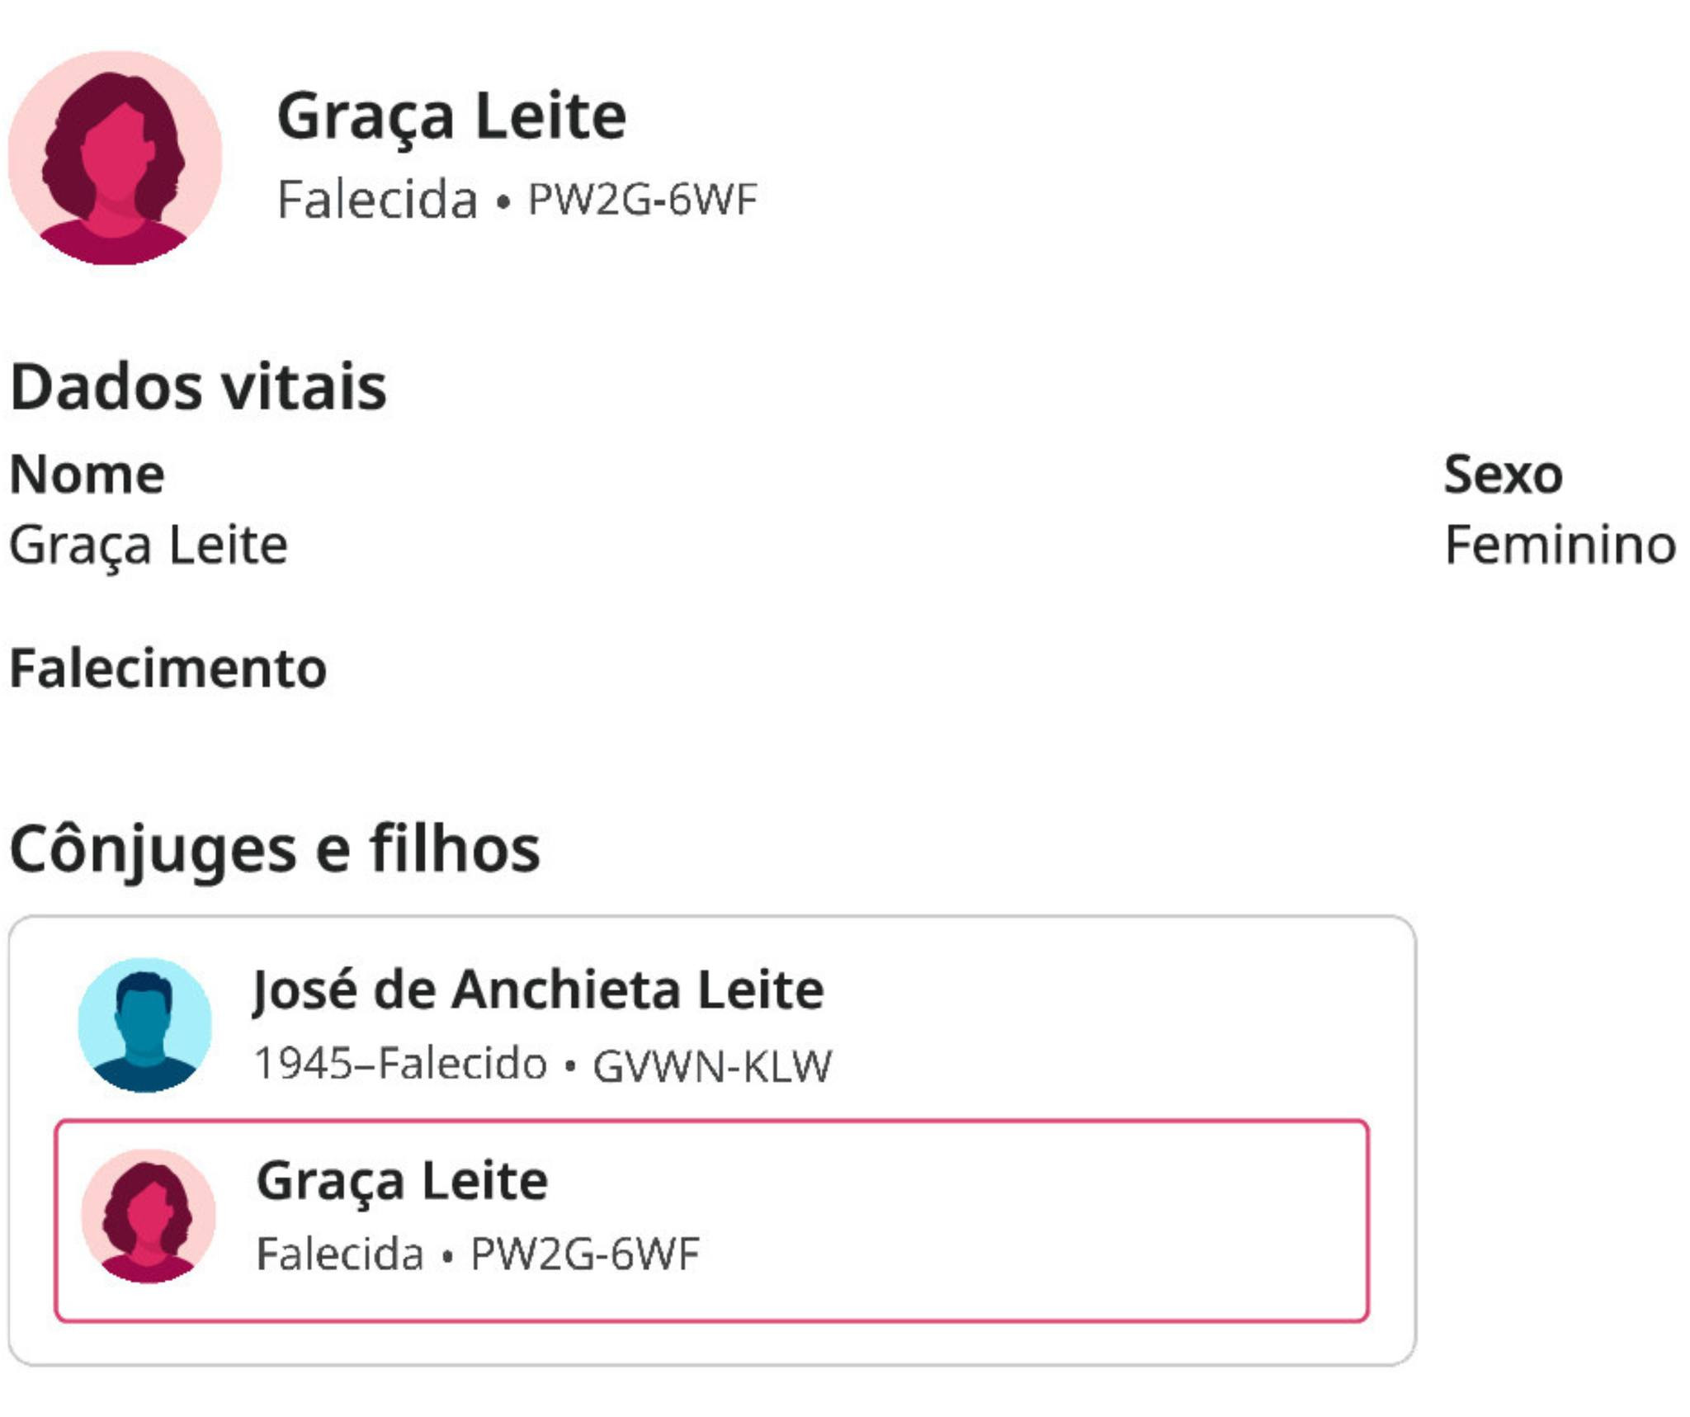Open the Nome value Graça Leite
This screenshot has width=1690, height=1417.
click(149, 545)
